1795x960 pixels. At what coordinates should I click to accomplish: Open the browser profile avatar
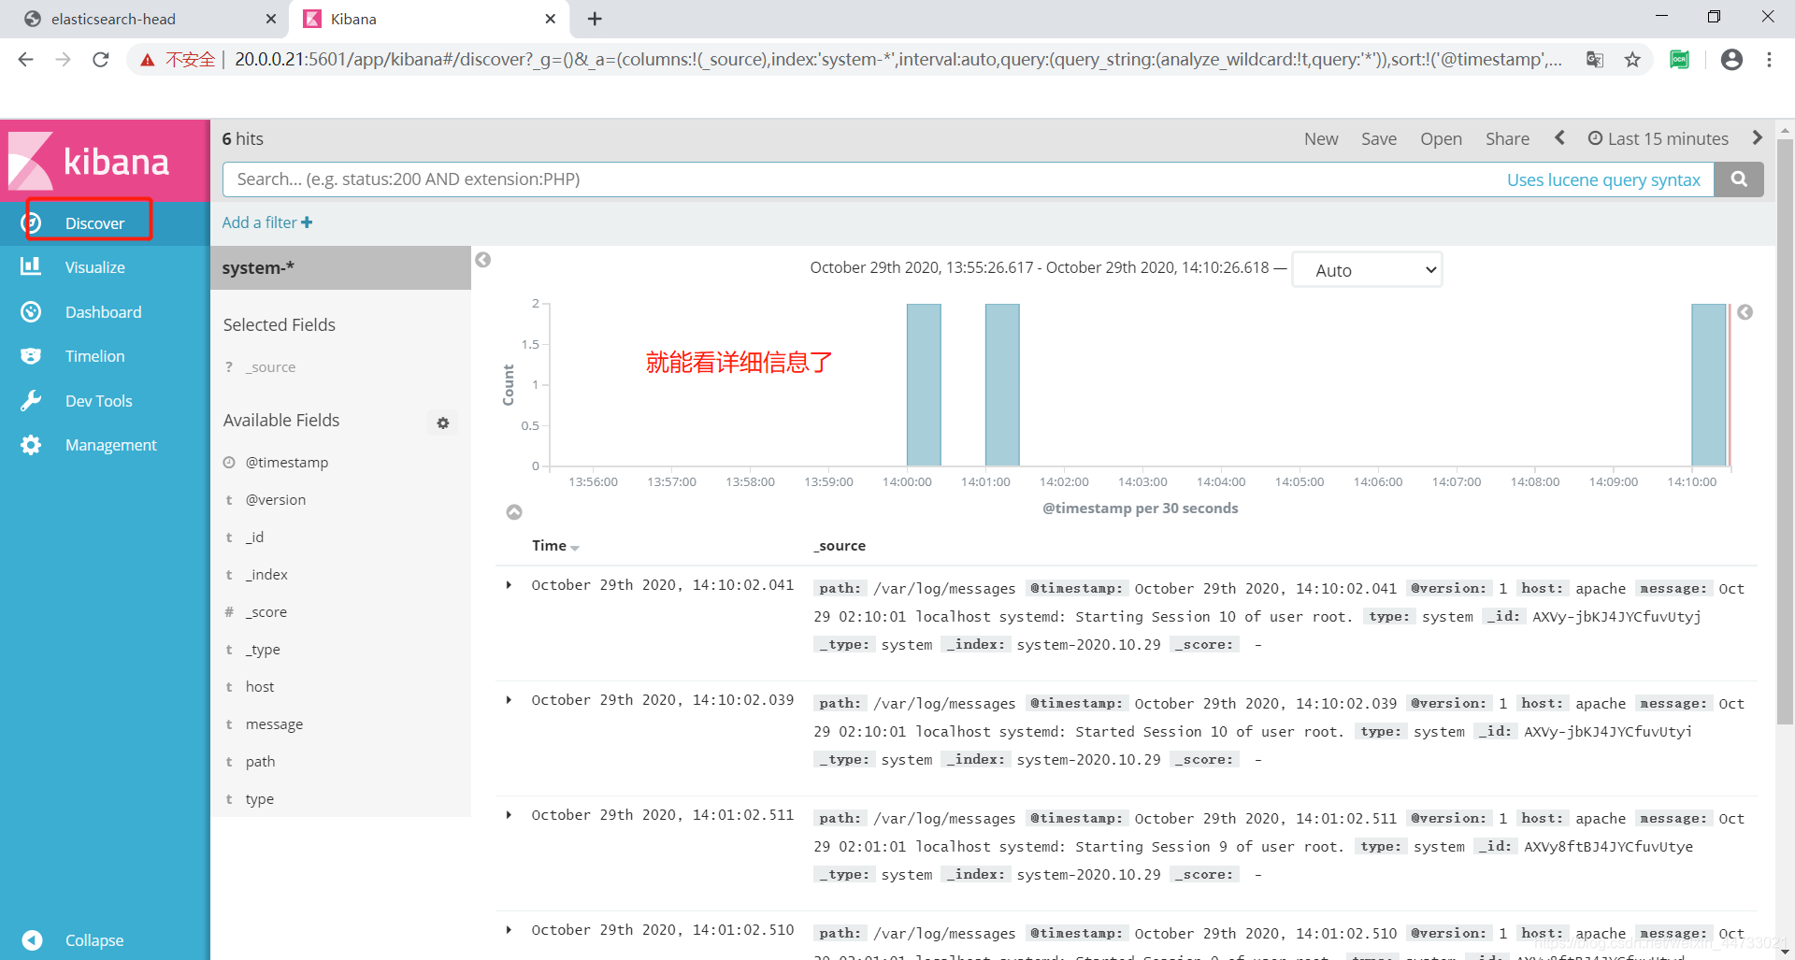click(x=1731, y=60)
